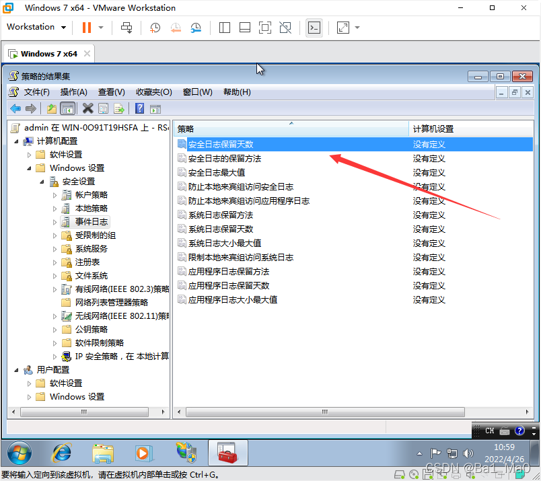Open the stretch options dropdown arrow
Image resolution: width=541 pixels, height=481 pixels.
pos(357,28)
